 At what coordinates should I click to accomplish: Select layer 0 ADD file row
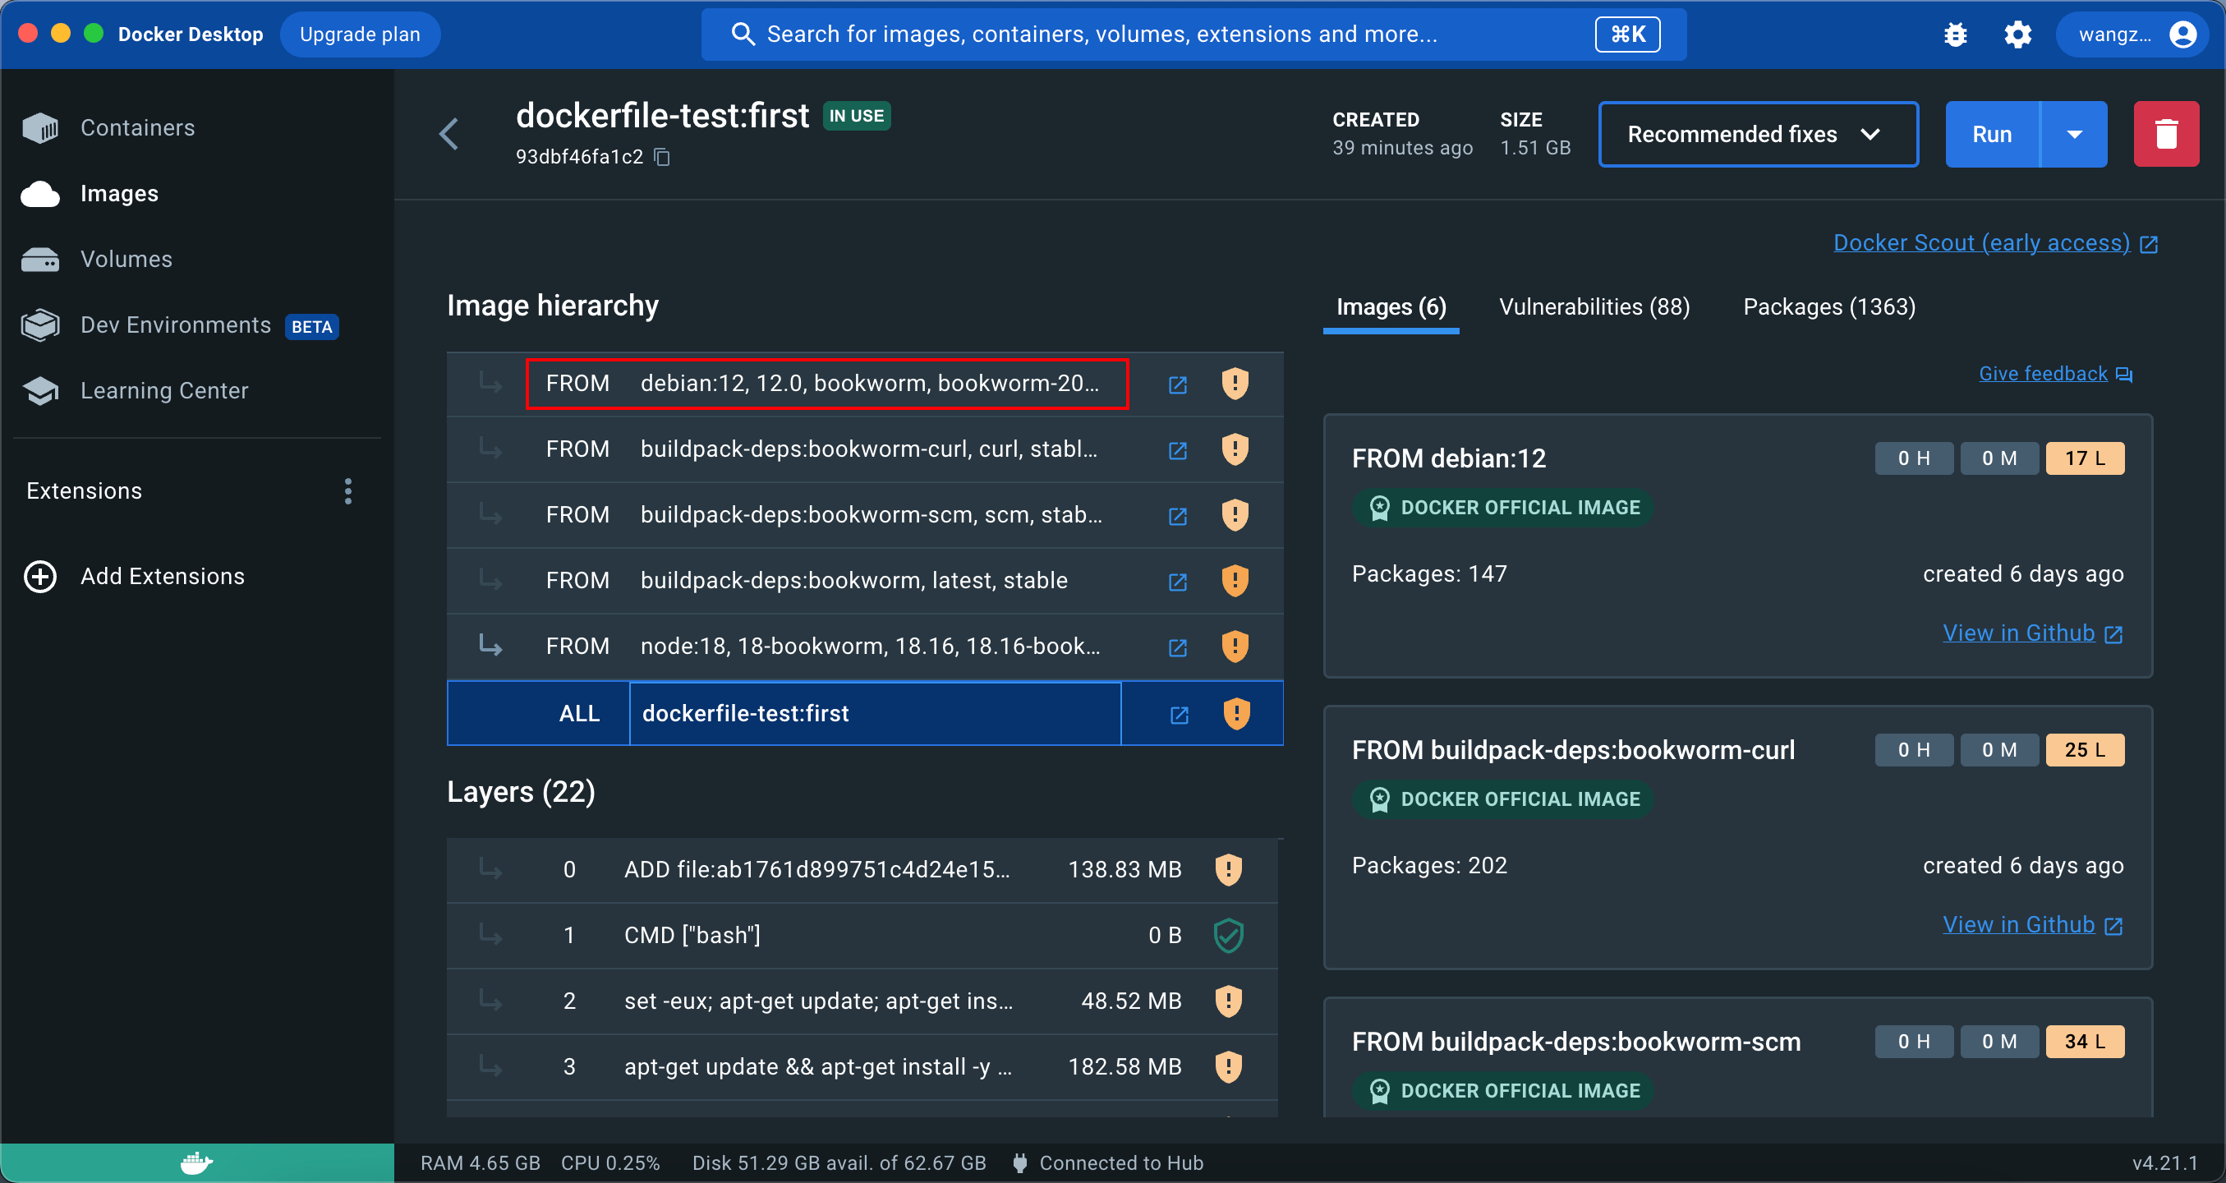tap(816, 869)
